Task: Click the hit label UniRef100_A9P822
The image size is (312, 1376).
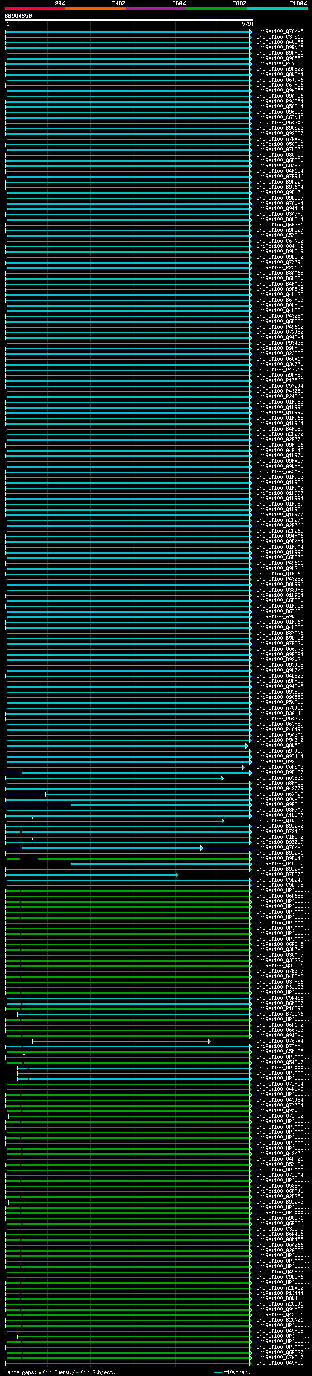Action: click(280, 69)
